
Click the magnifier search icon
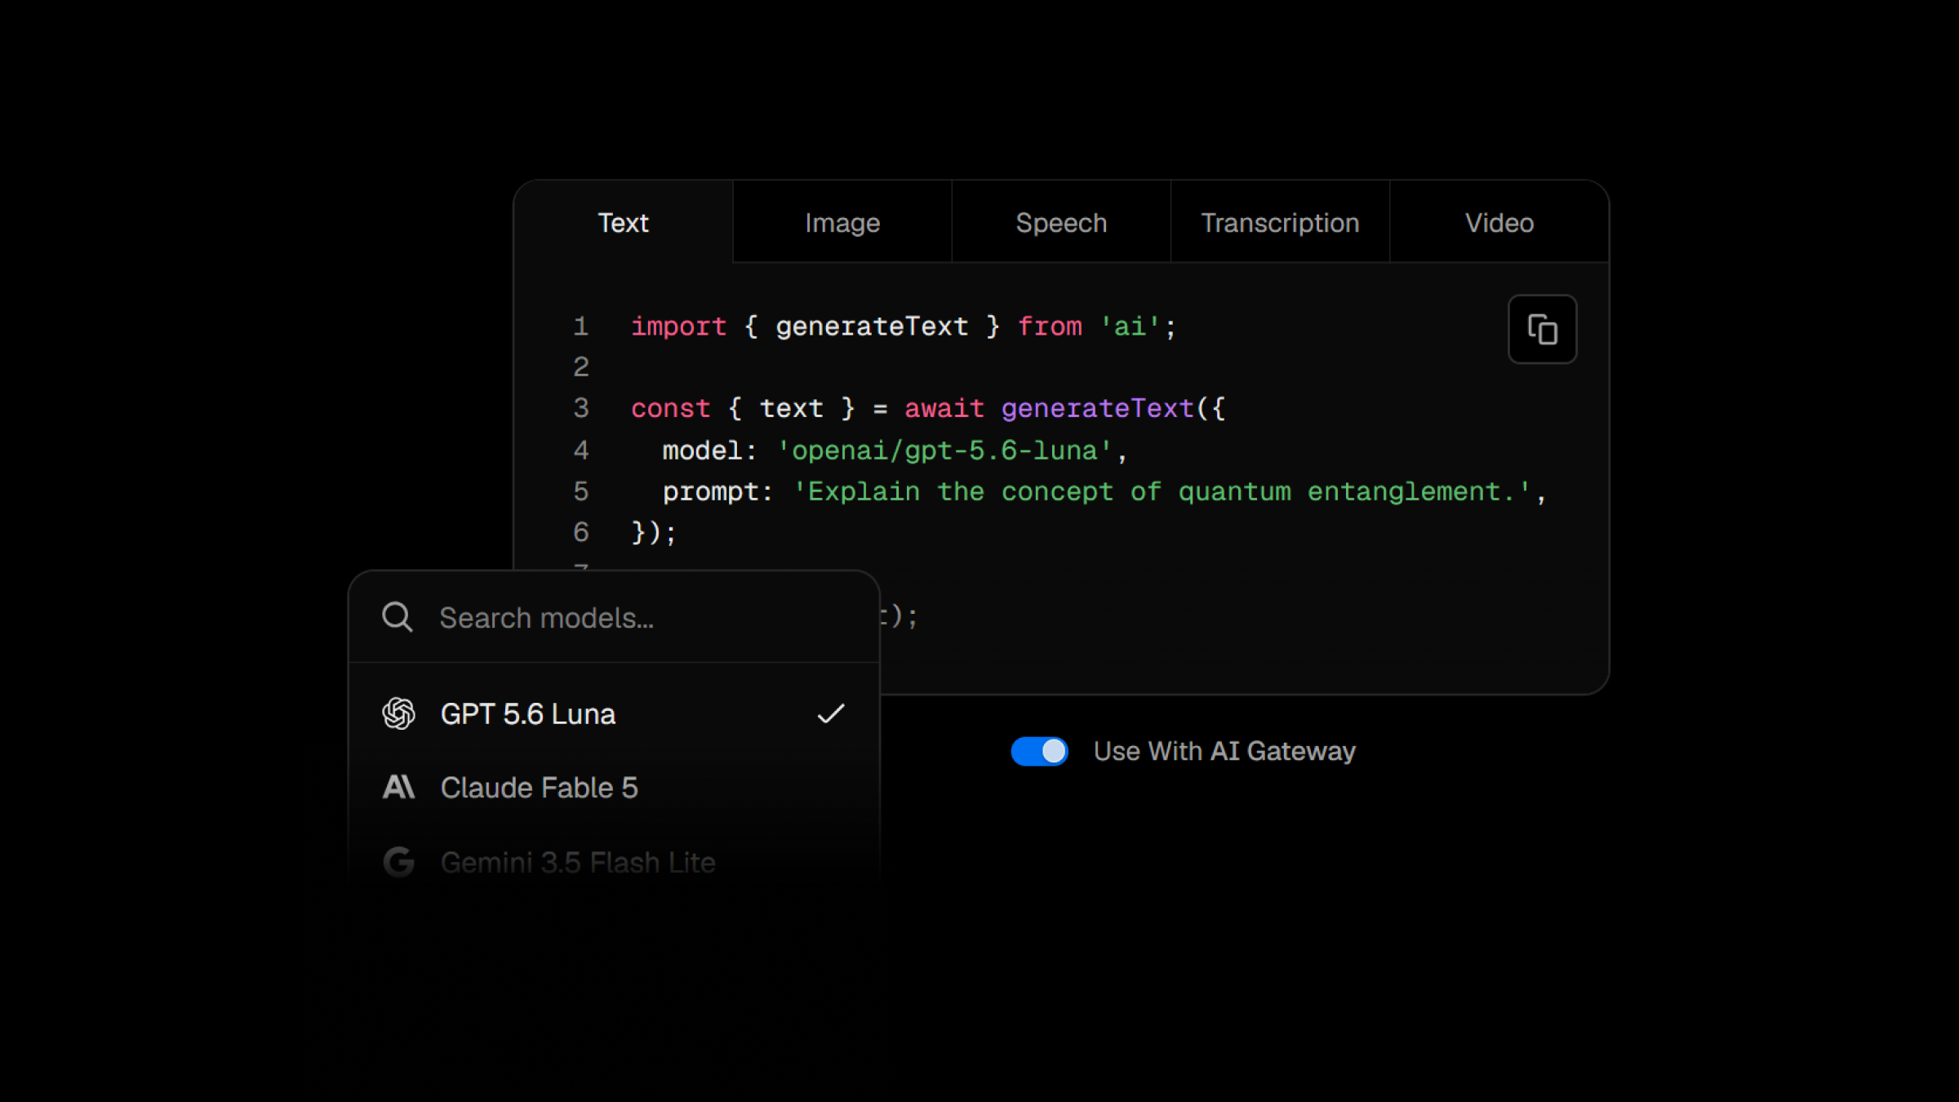pyautogui.click(x=398, y=617)
